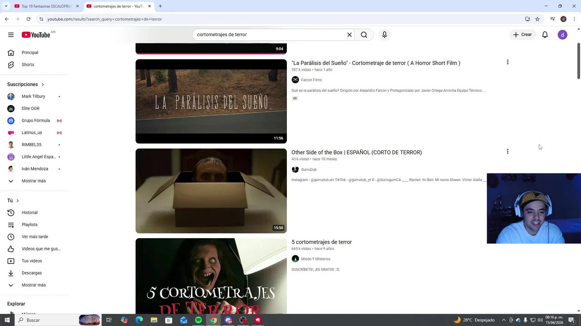
Task: Open options menu for Other Side of the Box
Action: click(507, 151)
